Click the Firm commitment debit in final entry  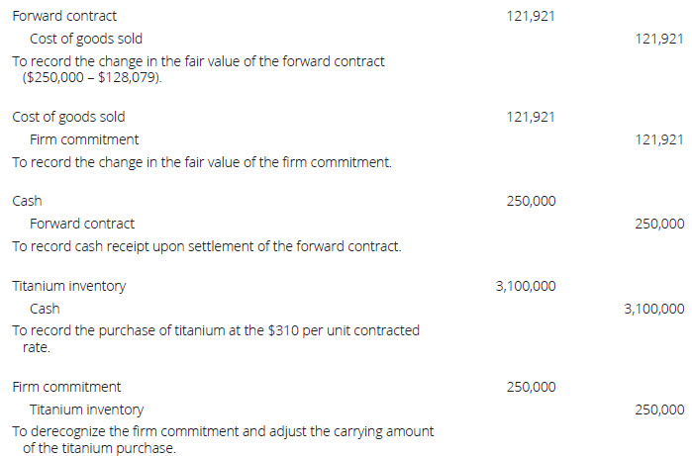pyautogui.click(x=66, y=387)
